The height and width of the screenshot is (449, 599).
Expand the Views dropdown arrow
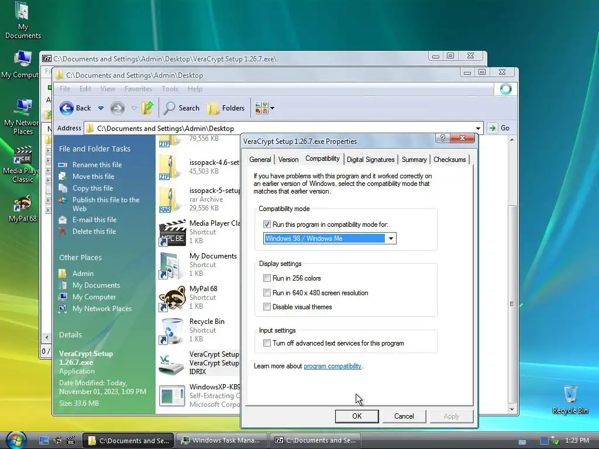click(x=273, y=108)
